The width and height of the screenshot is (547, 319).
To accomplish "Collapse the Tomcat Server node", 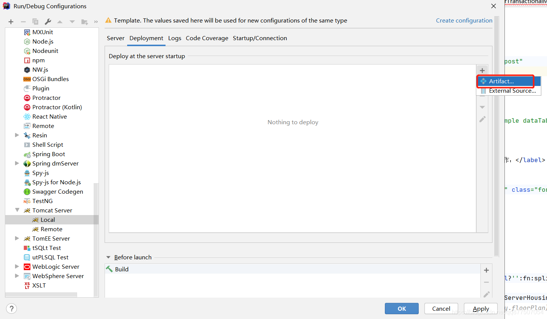I will pyautogui.click(x=17, y=210).
